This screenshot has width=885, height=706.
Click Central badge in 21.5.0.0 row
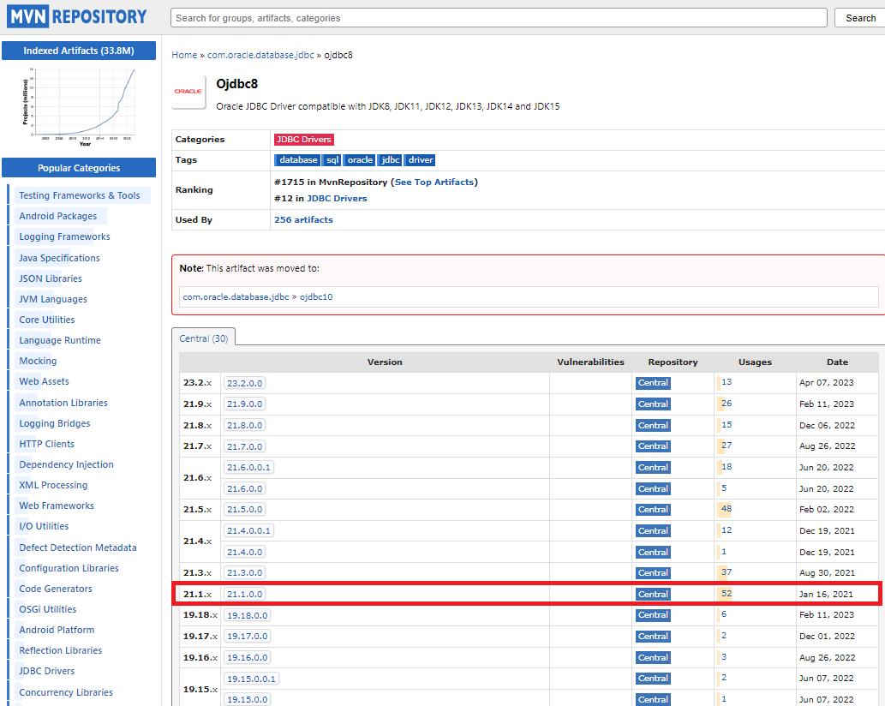653,510
